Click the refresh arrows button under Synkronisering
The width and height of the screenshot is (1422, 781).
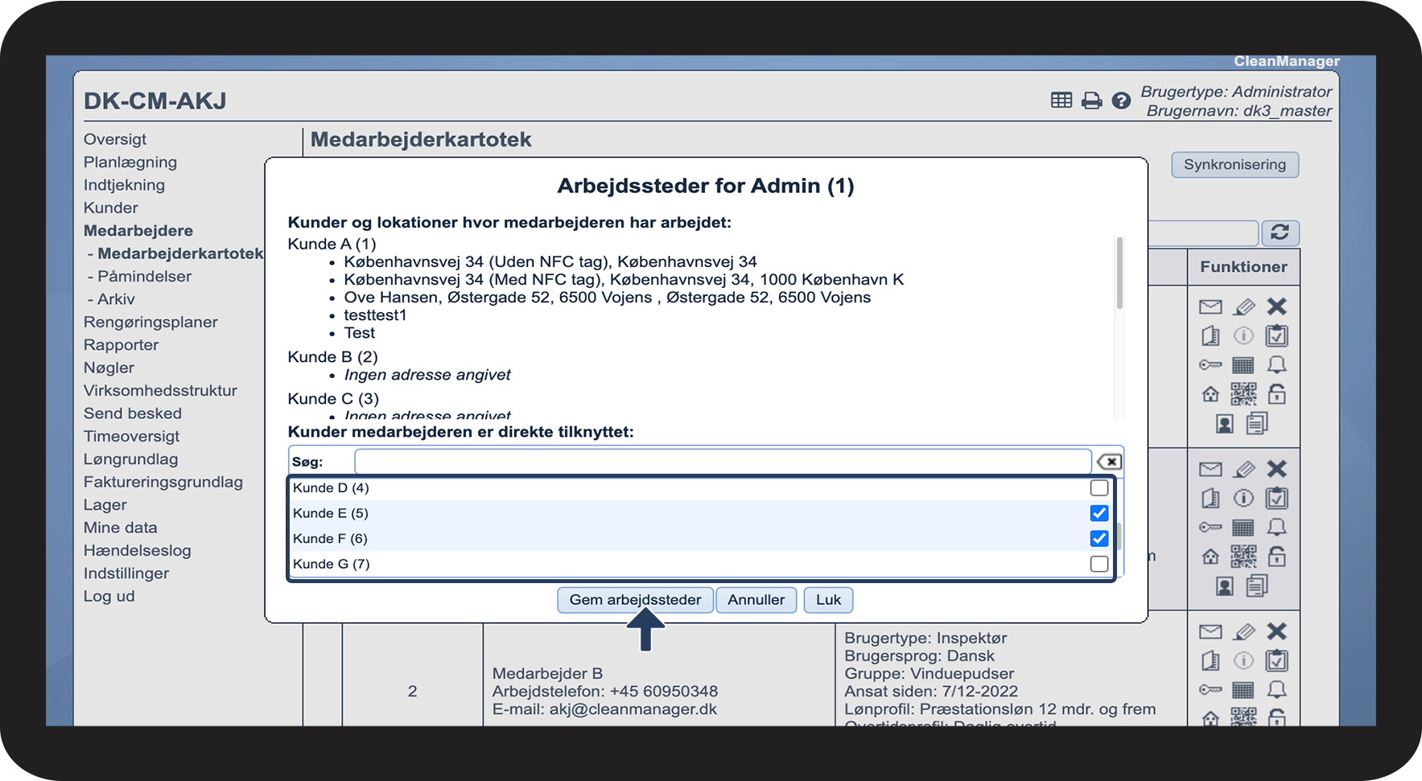[1280, 232]
